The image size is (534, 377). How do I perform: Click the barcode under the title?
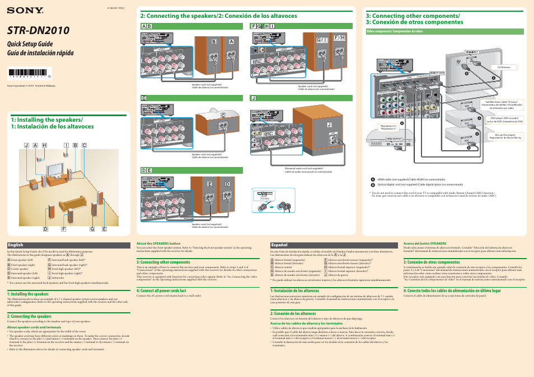coord(30,73)
